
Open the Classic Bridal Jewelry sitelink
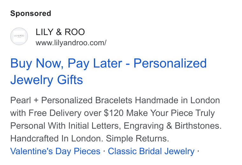pos(151,151)
